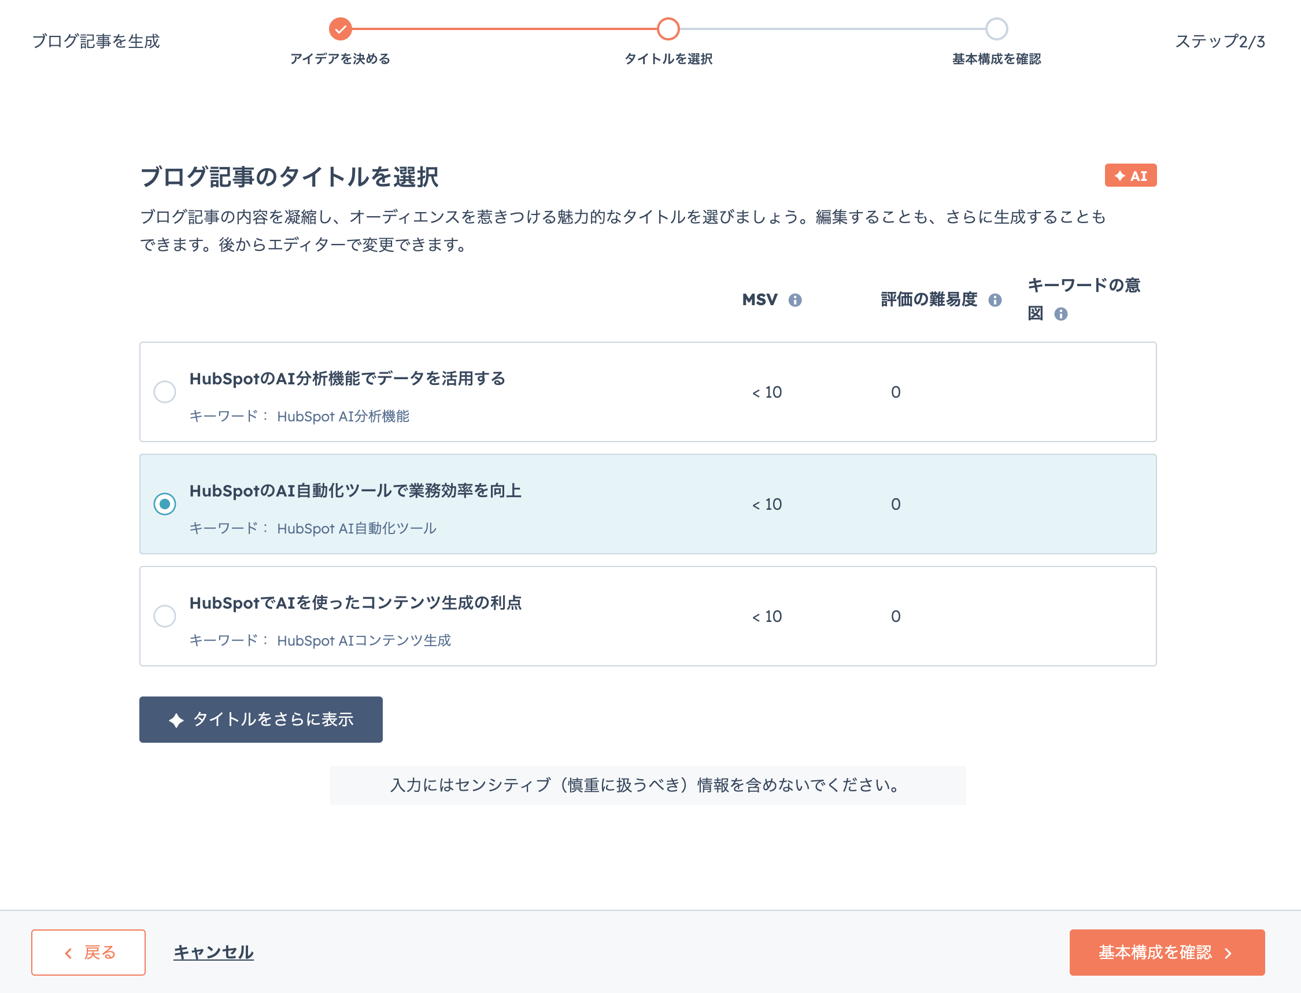Click the 評価の難易度 info icon
The height and width of the screenshot is (993, 1301).
click(x=995, y=300)
